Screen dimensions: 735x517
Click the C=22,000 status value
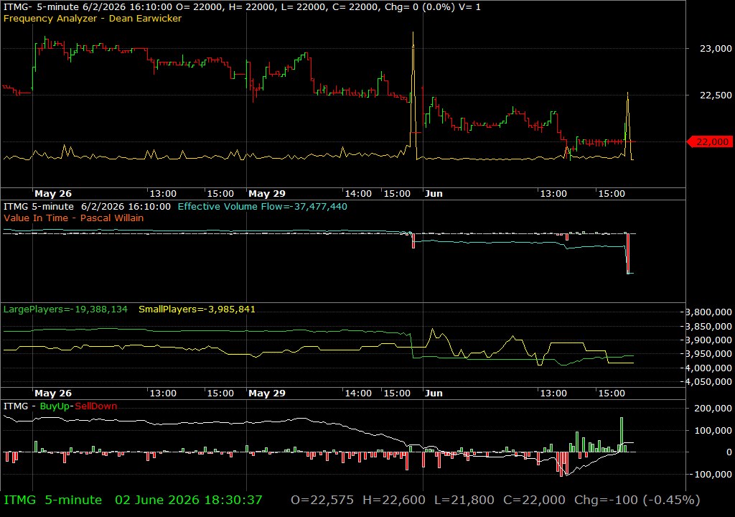point(534,500)
